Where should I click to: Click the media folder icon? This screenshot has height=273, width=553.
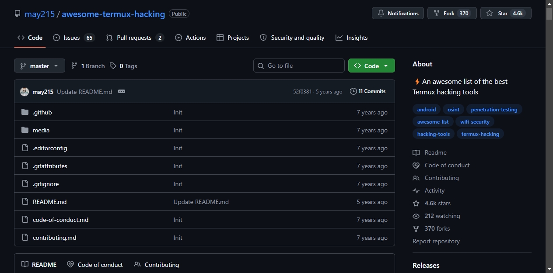(x=25, y=130)
